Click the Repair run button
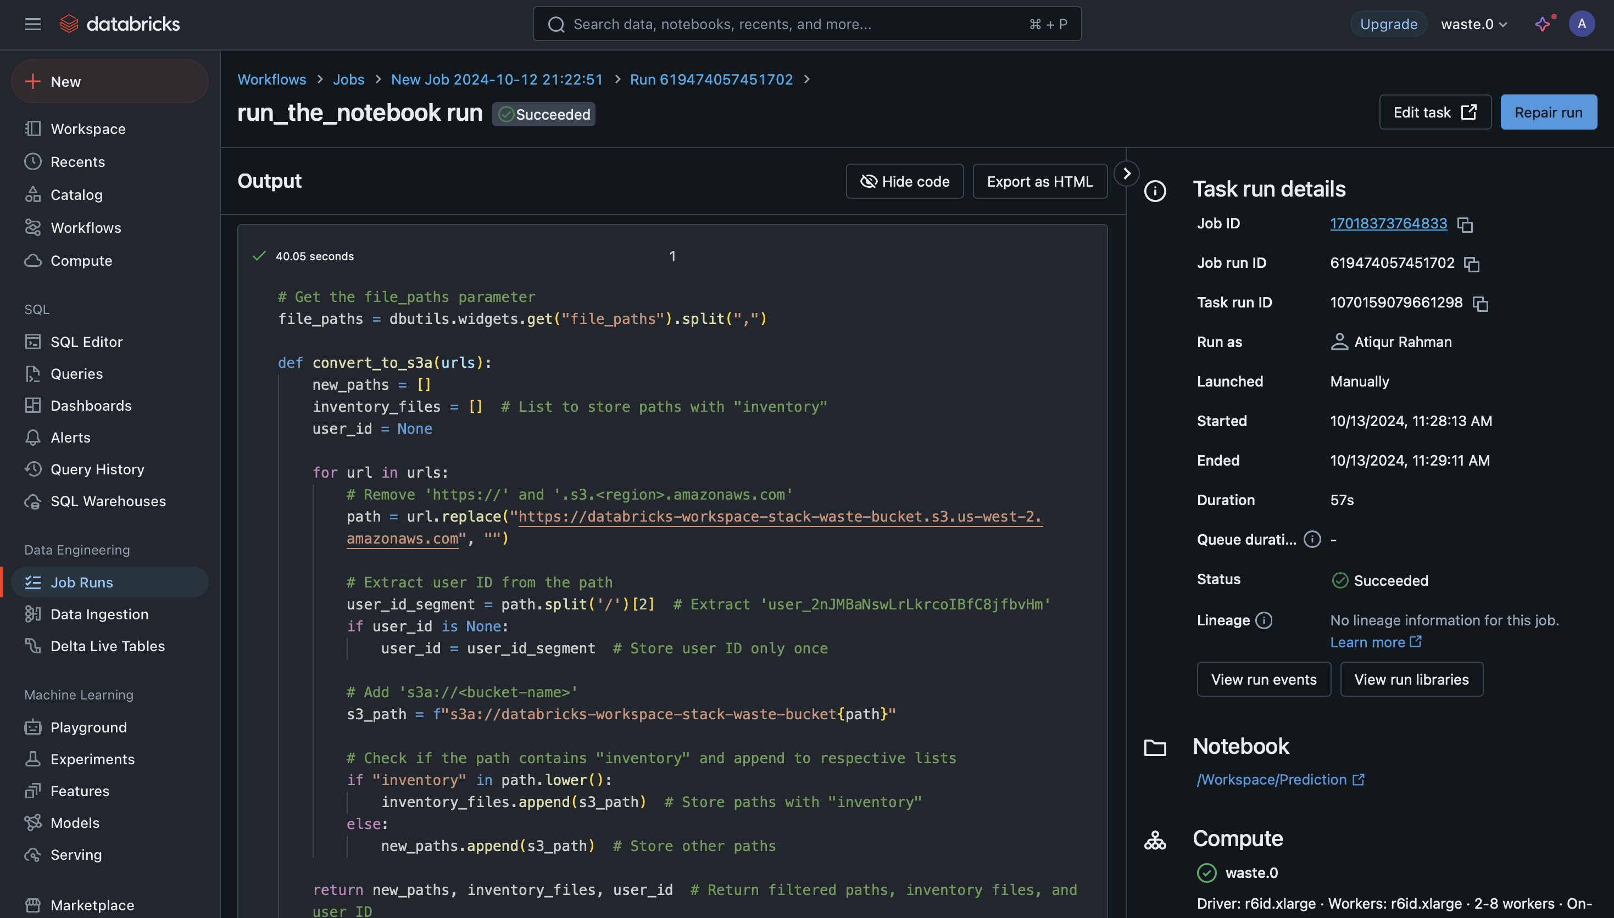This screenshot has width=1614, height=918. [x=1549, y=112]
